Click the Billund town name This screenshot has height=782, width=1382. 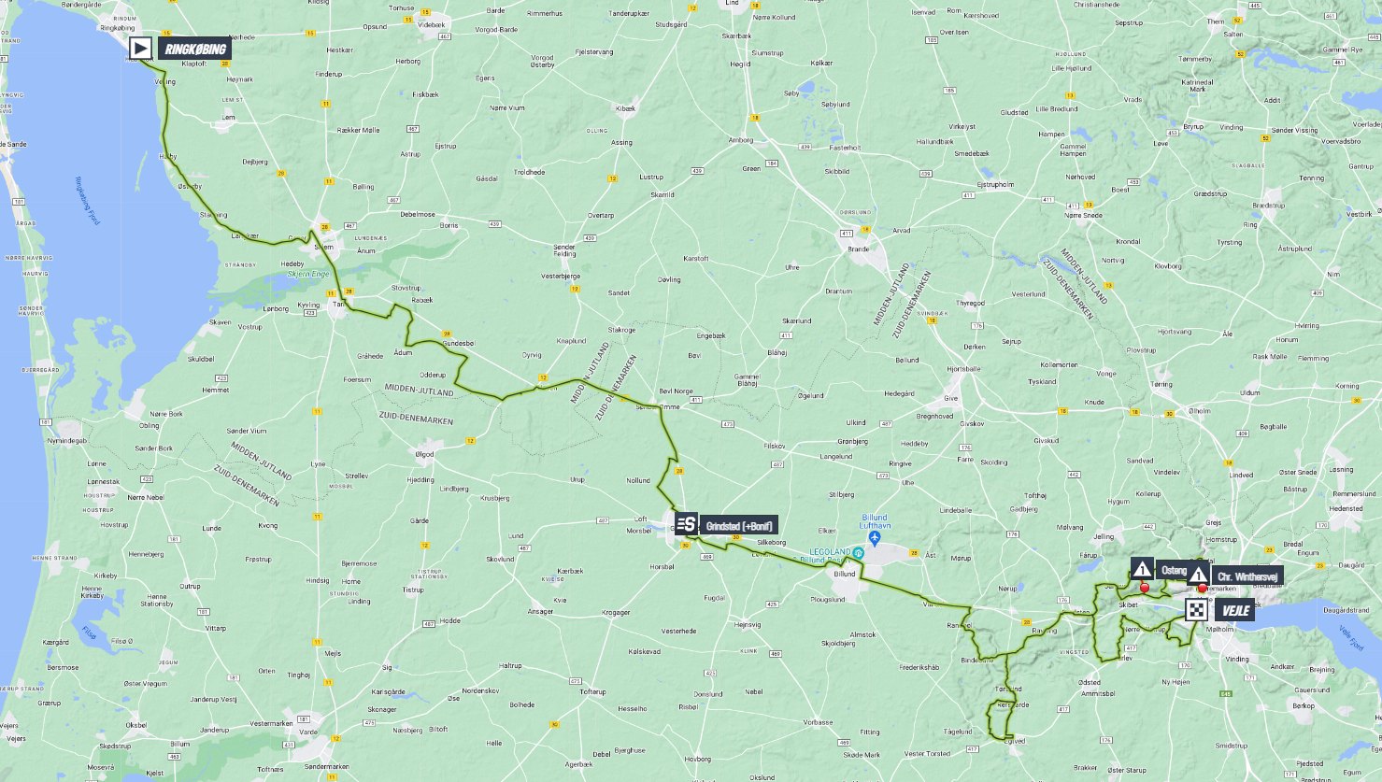pyautogui.click(x=845, y=574)
